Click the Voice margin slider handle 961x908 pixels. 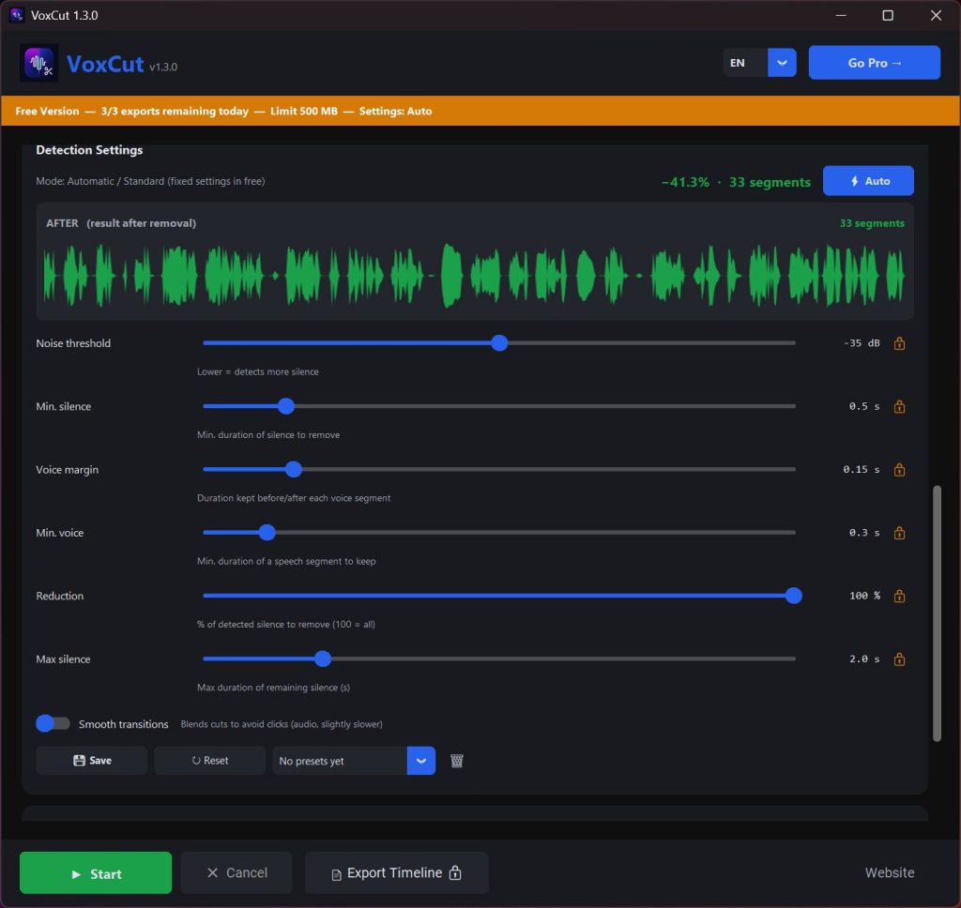[x=294, y=469]
